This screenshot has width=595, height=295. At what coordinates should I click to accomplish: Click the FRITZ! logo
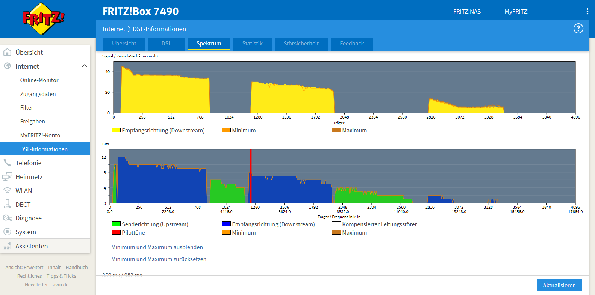pos(43,18)
